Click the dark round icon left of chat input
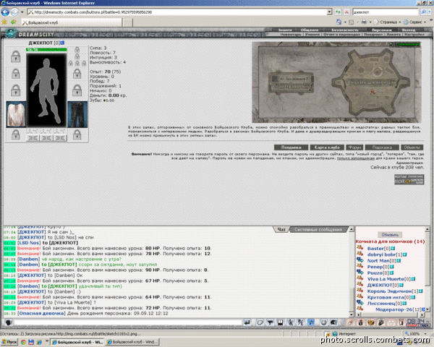 tap(9, 322)
